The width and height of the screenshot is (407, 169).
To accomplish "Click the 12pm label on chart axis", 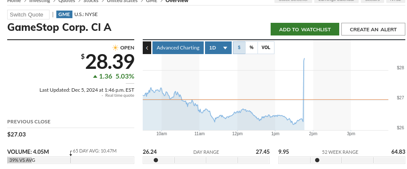I will 237,134.
